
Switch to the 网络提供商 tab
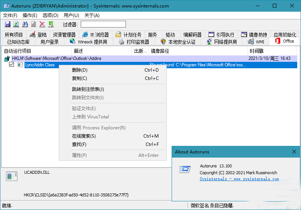point(222,42)
